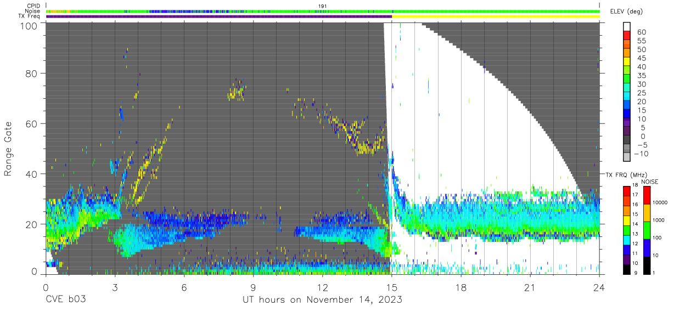This screenshot has height=311, width=674.
Task: Pick the green swatch in the NOISE color bar
Action: (x=646, y=230)
